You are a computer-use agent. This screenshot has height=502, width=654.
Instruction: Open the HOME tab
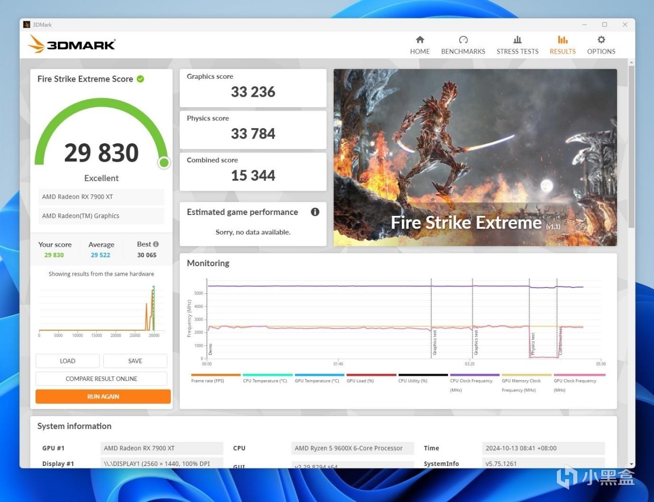[x=420, y=45]
